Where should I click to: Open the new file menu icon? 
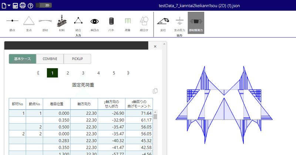tap(4, 6)
